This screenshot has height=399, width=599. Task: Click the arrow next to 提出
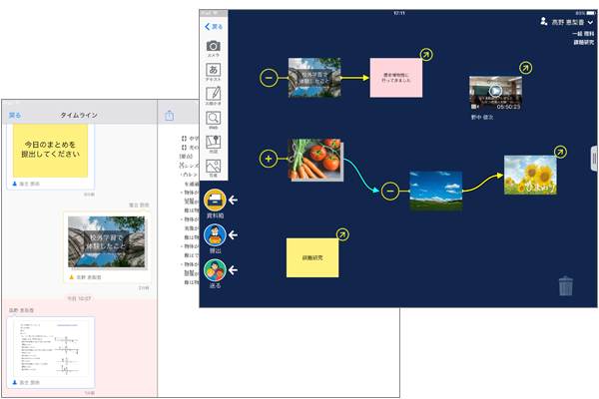pyautogui.click(x=233, y=234)
